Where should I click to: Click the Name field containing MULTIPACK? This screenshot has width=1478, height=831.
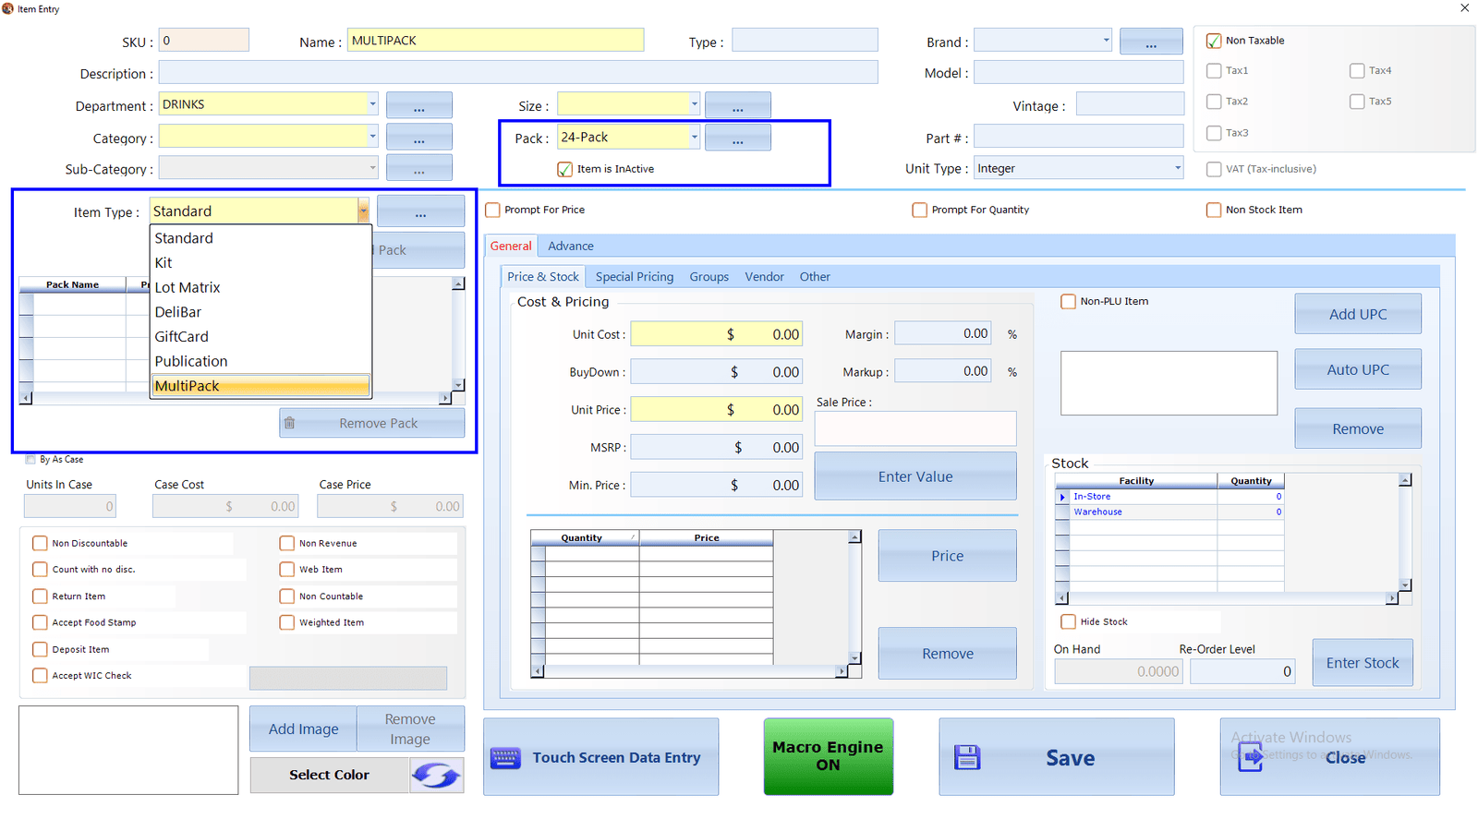(x=495, y=41)
